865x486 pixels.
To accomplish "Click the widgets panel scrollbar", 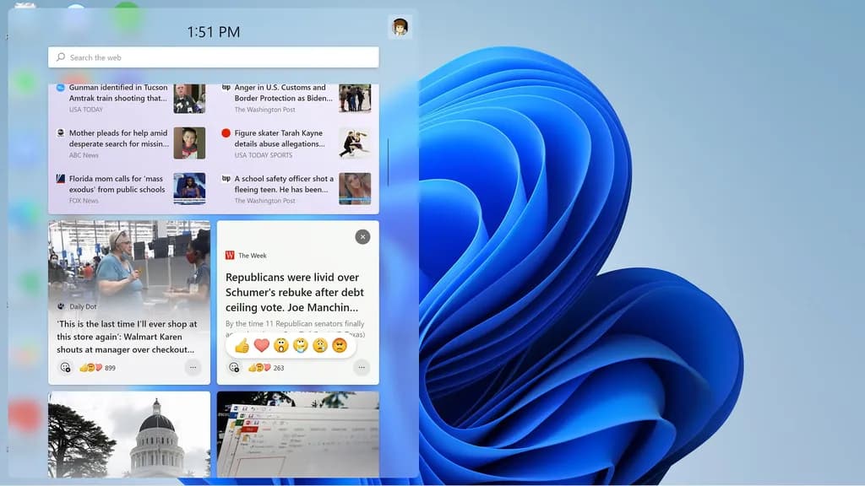I will pyautogui.click(x=388, y=162).
